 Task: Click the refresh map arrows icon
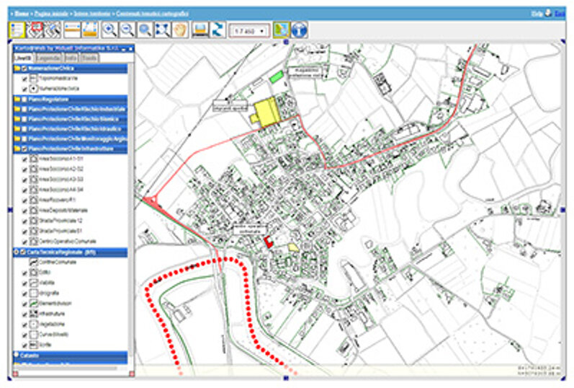click(x=218, y=30)
